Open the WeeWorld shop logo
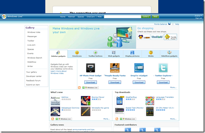205x133 pixels. 157,37
